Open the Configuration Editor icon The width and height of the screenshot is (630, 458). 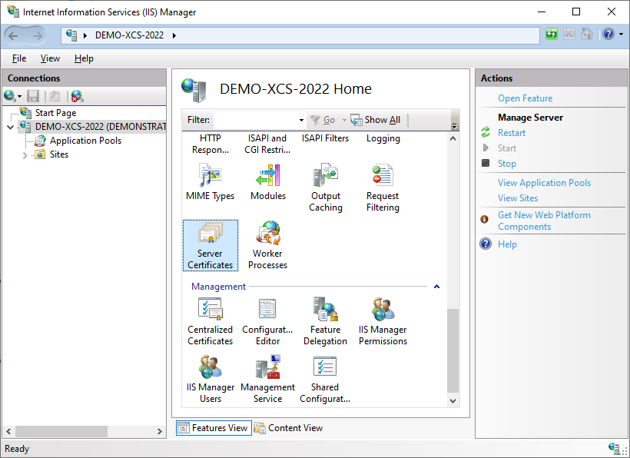click(x=267, y=309)
